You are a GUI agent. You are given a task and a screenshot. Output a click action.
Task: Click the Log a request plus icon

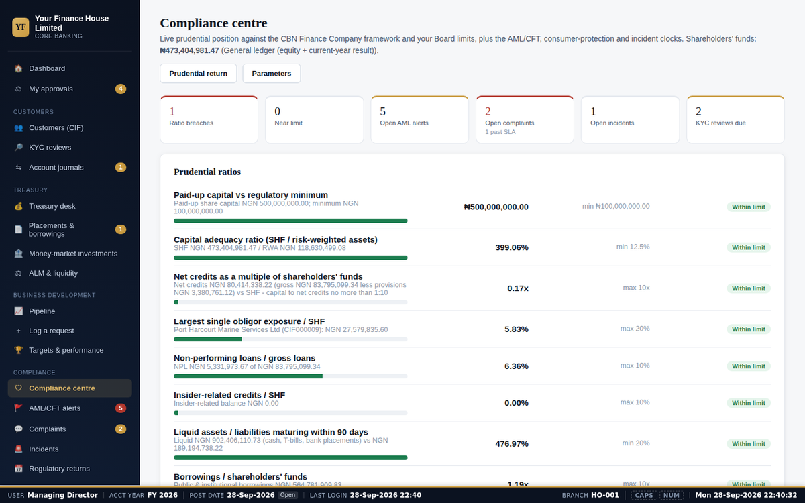coord(19,331)
